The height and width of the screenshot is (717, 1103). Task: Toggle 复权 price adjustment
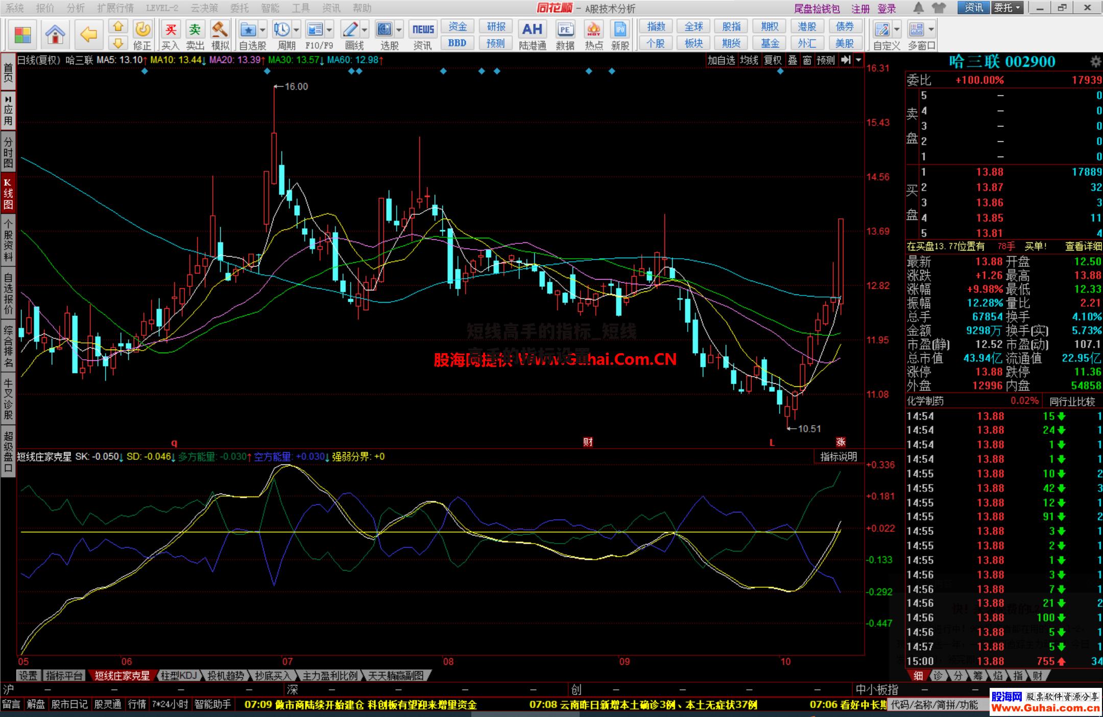pos(773,60)
